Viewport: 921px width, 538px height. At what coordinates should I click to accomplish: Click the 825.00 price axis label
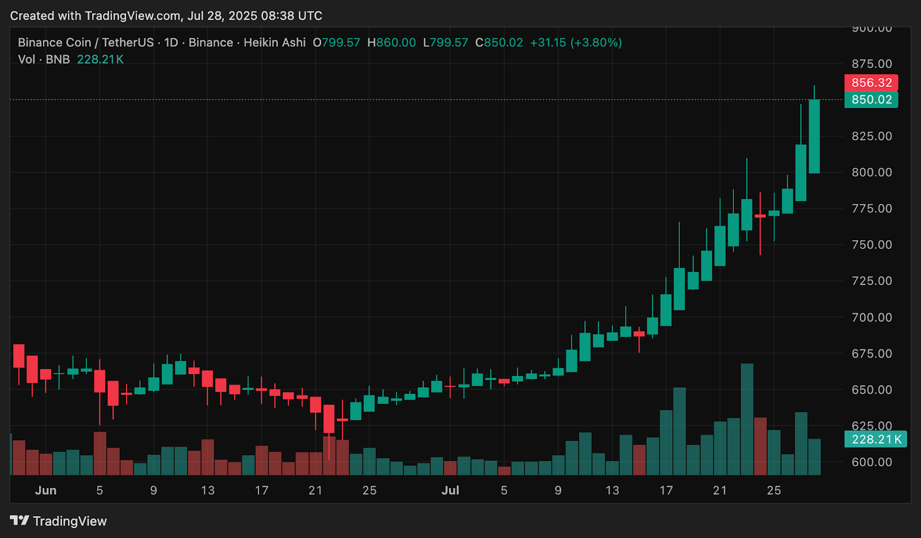point(872,136)
